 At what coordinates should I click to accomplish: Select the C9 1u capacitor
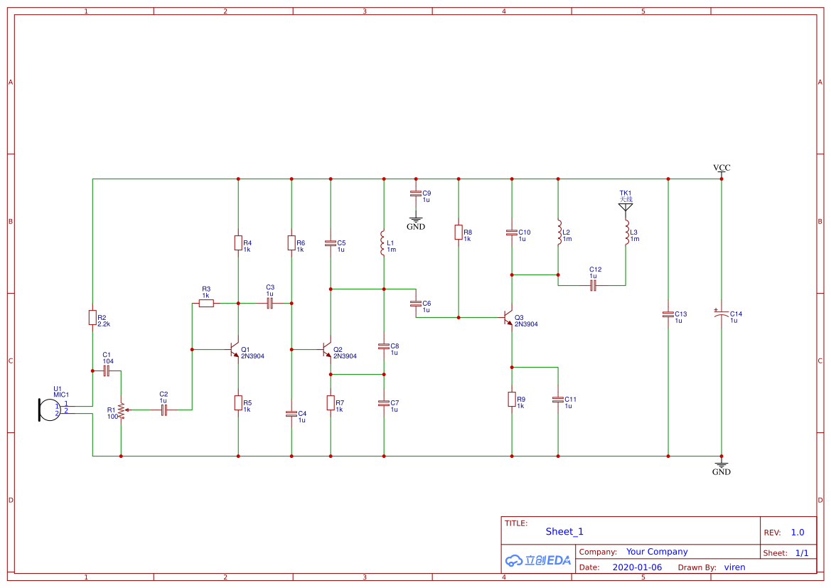coord(416,193)
